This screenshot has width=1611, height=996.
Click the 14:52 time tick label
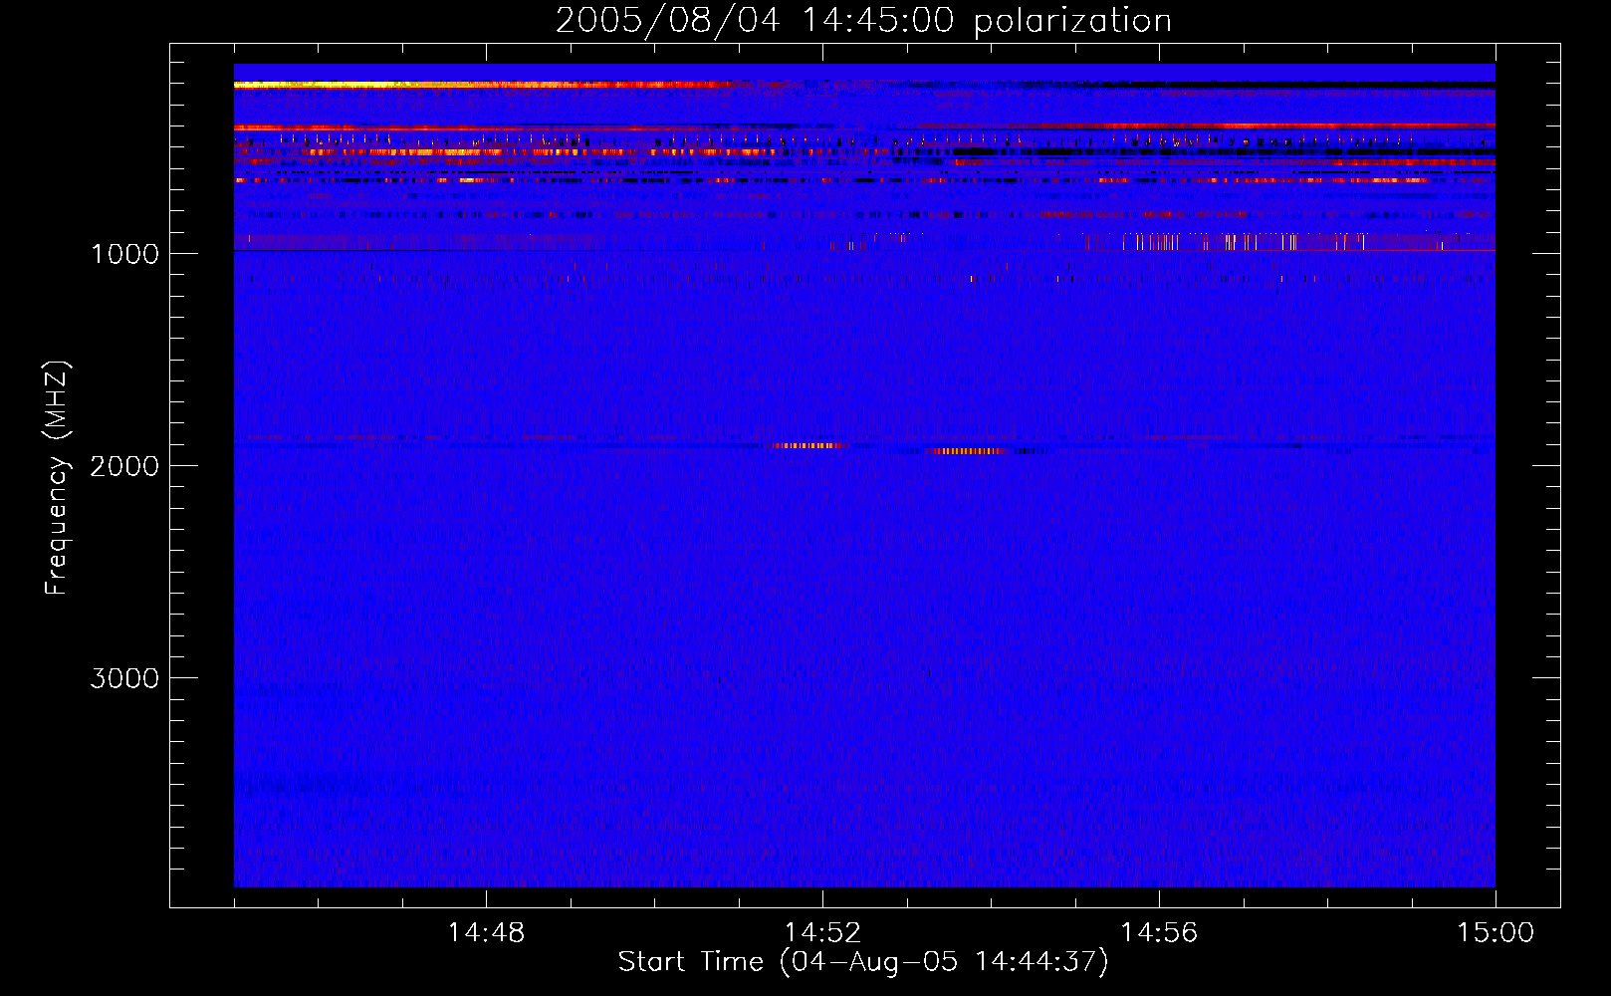(822, 933)
